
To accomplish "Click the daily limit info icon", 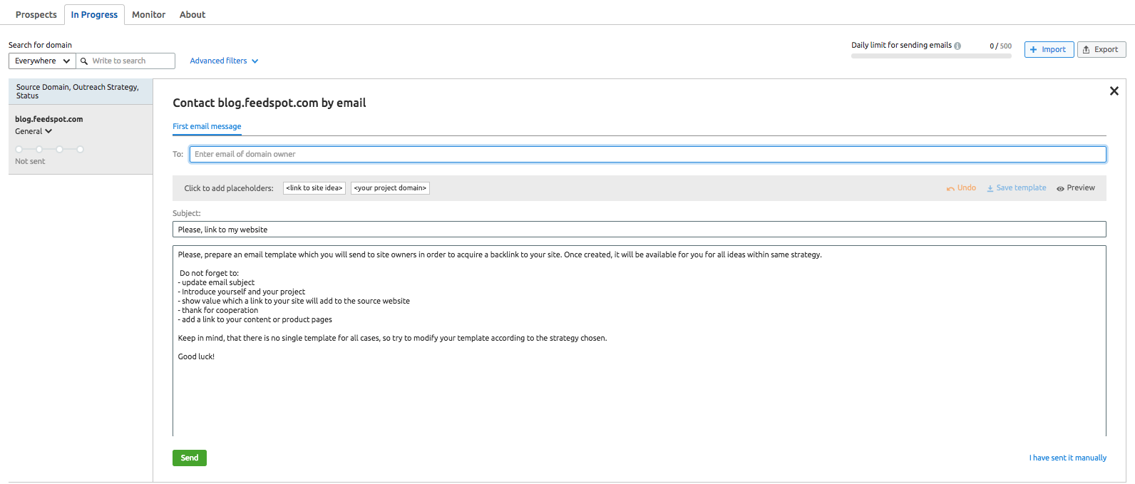I will tap(957, 46).
